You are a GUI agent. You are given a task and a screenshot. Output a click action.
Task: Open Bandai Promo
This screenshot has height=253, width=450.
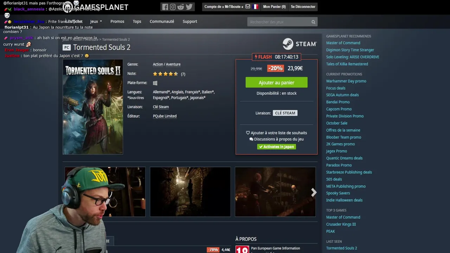(x=338, y=102)
